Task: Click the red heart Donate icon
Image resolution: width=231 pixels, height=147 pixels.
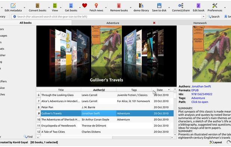Action: [84, 6]
